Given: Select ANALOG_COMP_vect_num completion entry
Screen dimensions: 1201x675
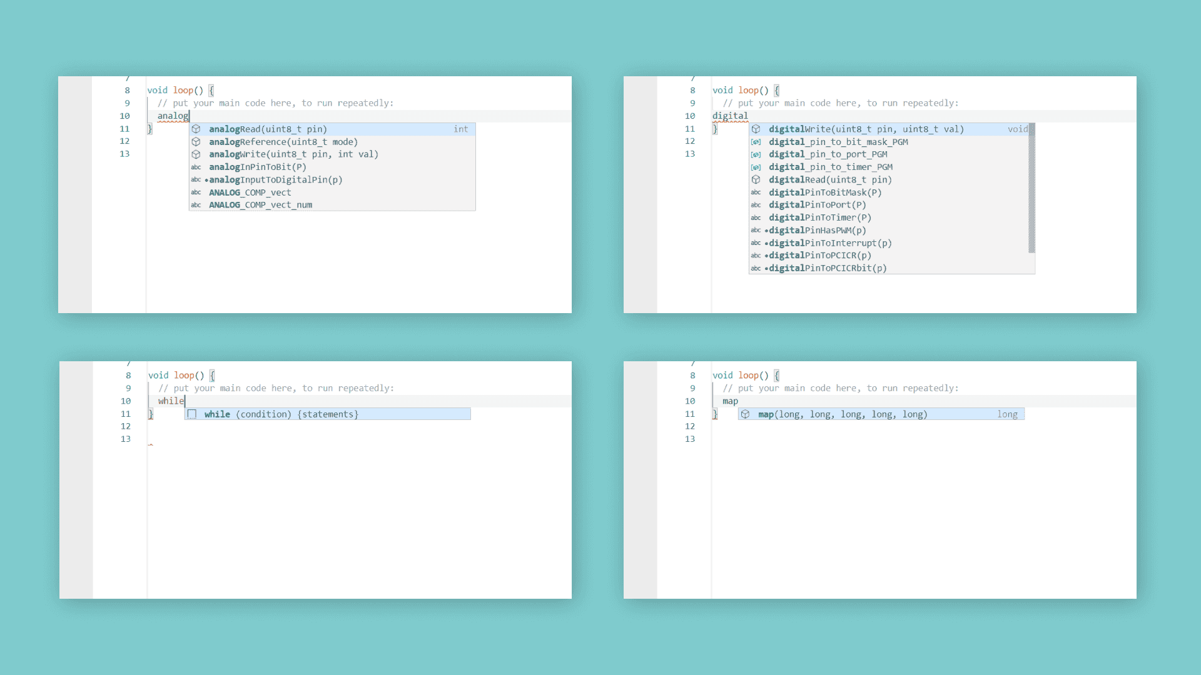Looking at the screenshot, I should 260,205.
